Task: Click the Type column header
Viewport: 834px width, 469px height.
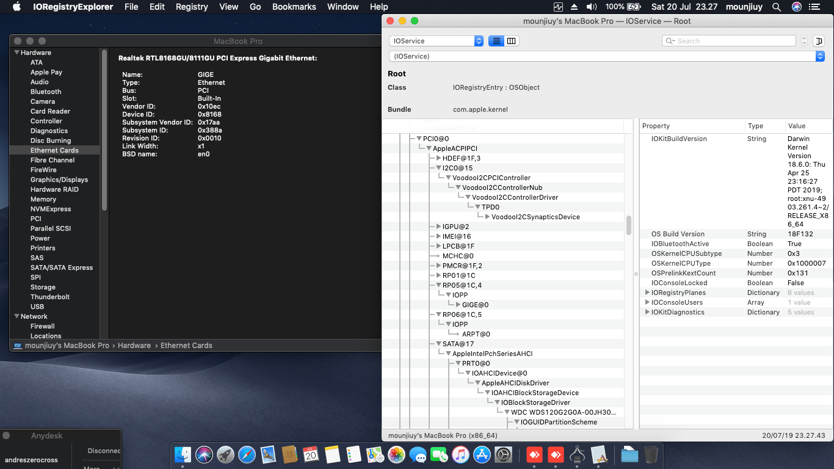Action: (x=765, y=126)
